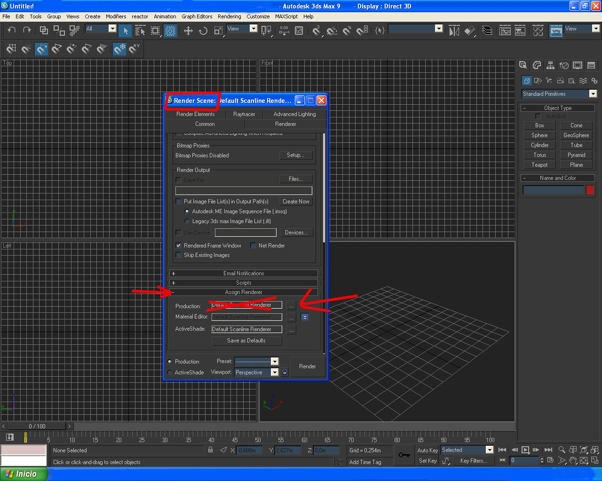Toggle the Material Editor renderer lock

305,318
